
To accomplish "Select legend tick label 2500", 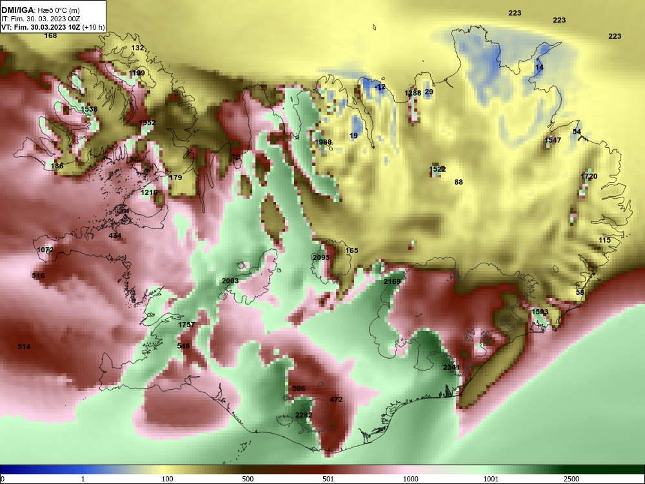I will [x=571, y=479].
